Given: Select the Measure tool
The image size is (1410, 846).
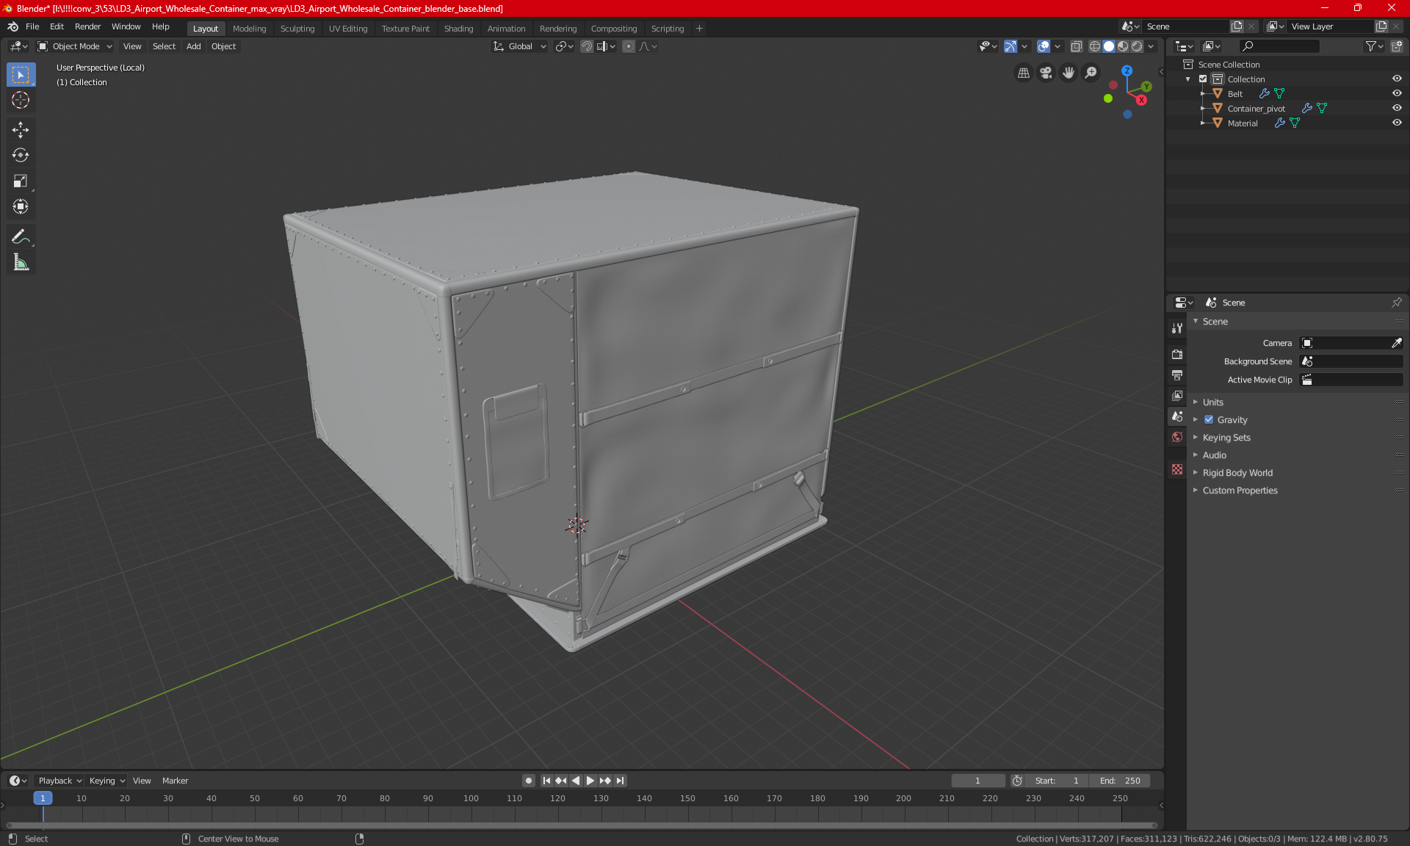Looking at the screenshot, I should 21,262.
